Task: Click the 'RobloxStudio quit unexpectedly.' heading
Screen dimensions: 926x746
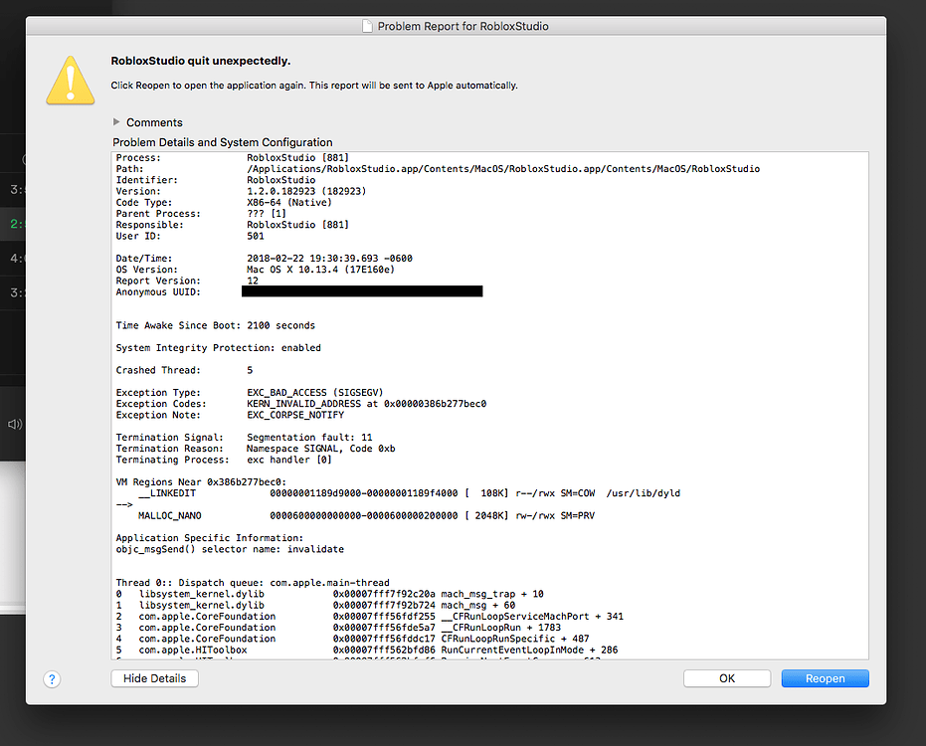Action: tap(201, 61)
